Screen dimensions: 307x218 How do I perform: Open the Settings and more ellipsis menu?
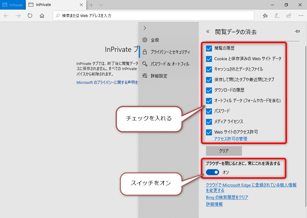[x=301, y=16]
